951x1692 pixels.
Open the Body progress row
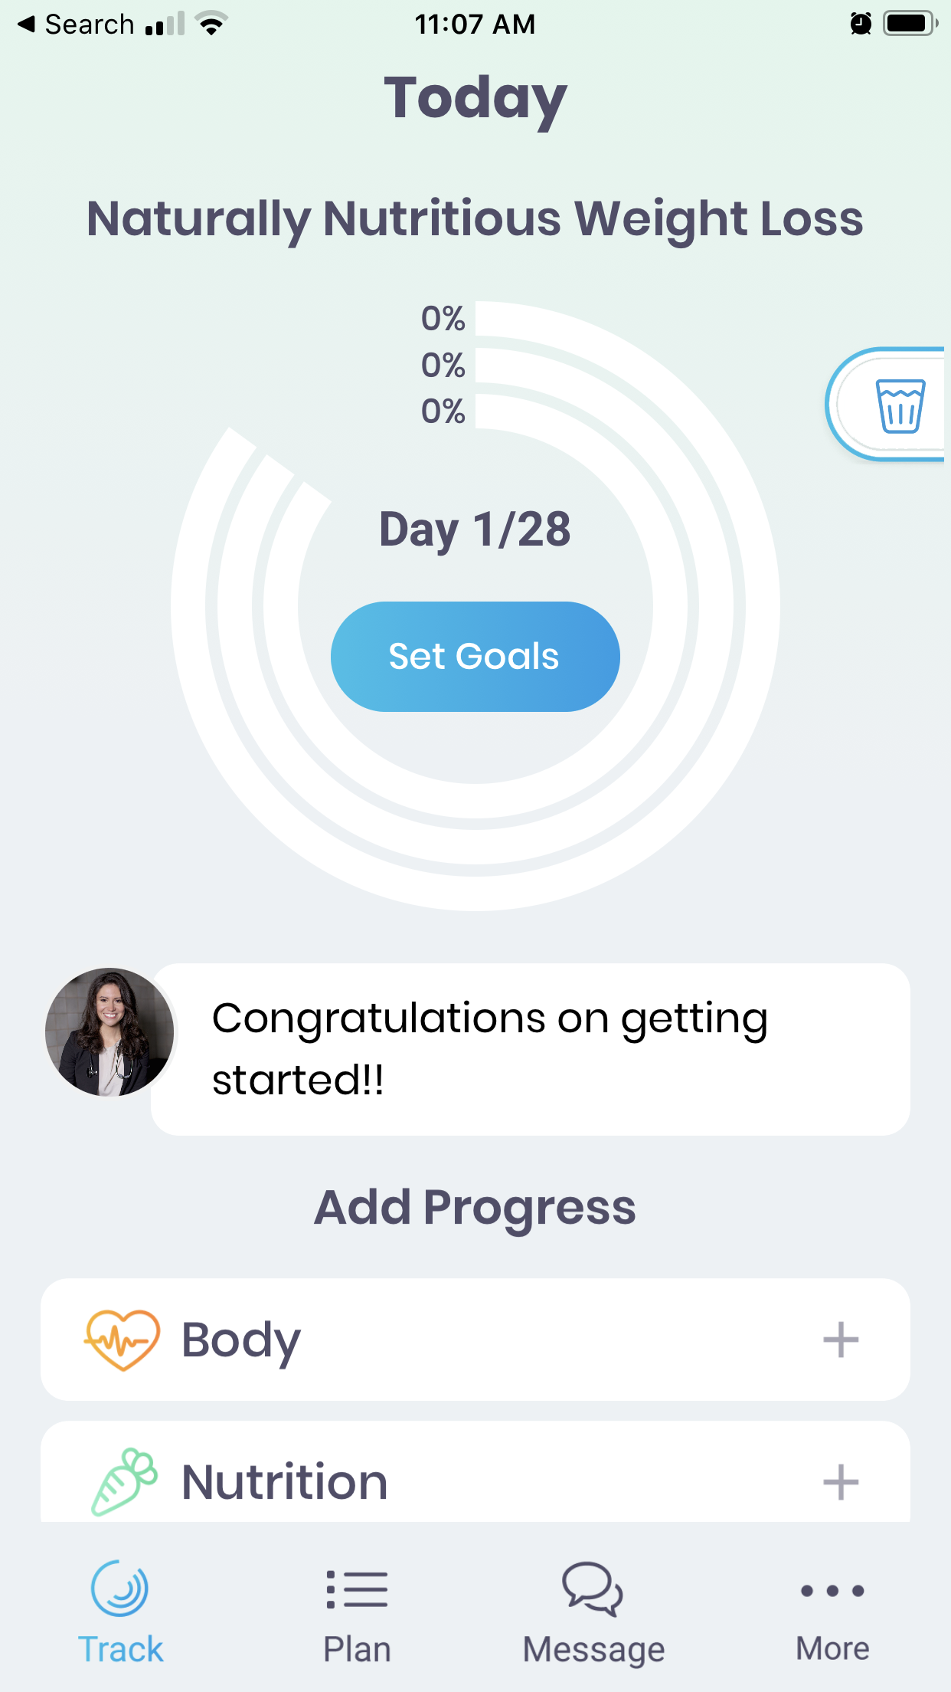click(x=475, y=1339)
